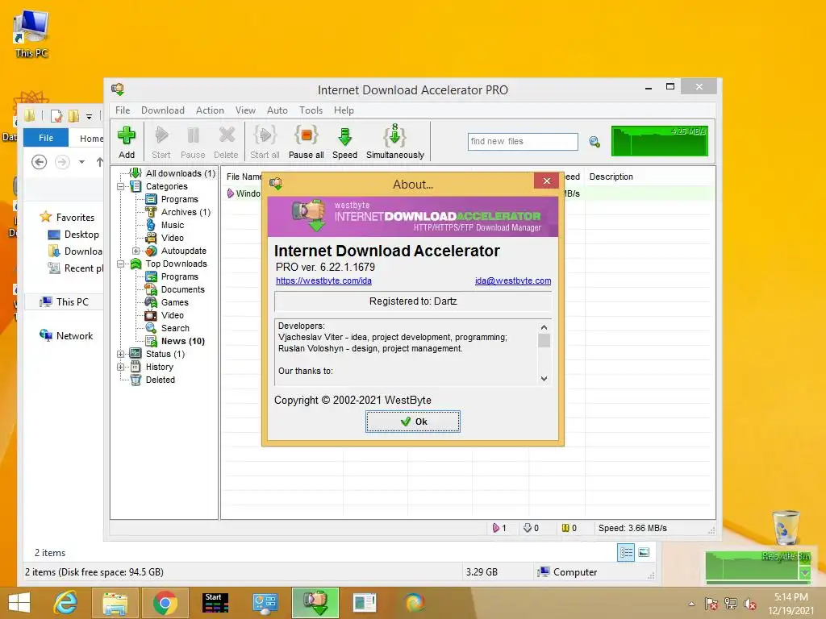Select Search under Top Downloads

175,328
